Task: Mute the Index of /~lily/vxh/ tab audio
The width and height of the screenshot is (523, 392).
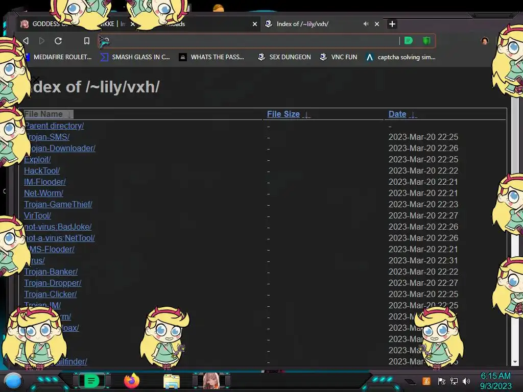Action: (x=366, y=24)
